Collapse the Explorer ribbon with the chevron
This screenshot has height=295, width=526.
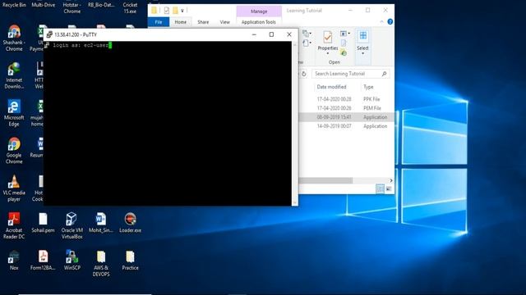pyautogui.click(x=381, y=22)
